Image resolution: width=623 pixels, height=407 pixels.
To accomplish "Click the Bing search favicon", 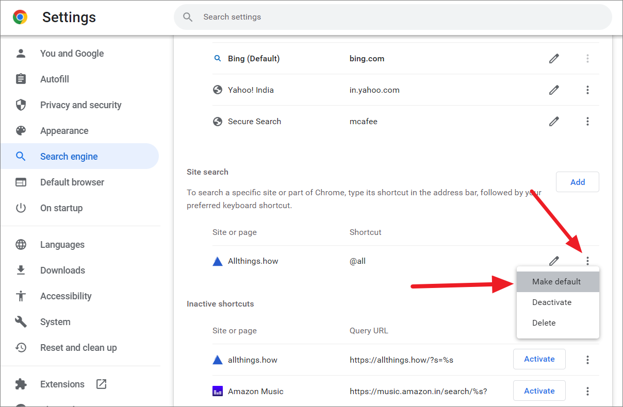I will pyautogui.click(x=218, y=59).
